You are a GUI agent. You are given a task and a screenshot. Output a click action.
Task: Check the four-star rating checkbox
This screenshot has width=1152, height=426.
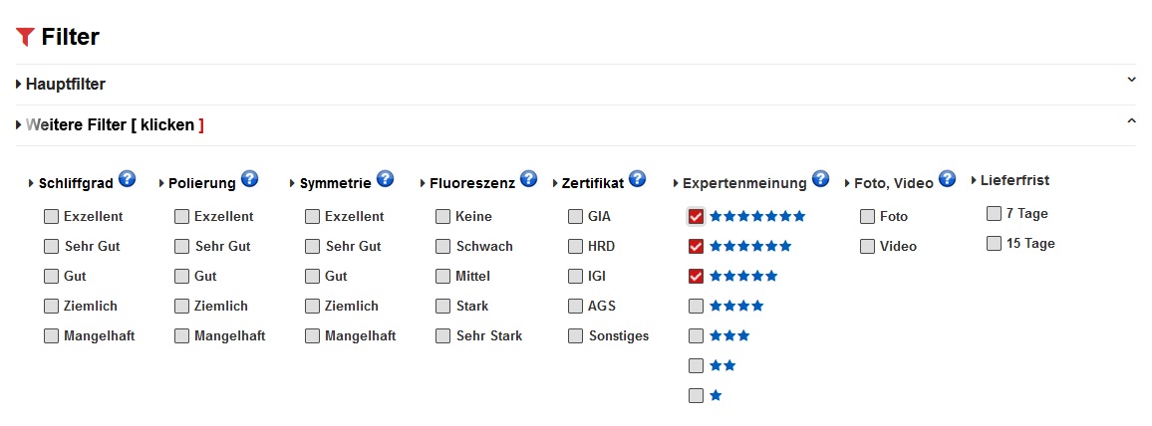point(696,306)
